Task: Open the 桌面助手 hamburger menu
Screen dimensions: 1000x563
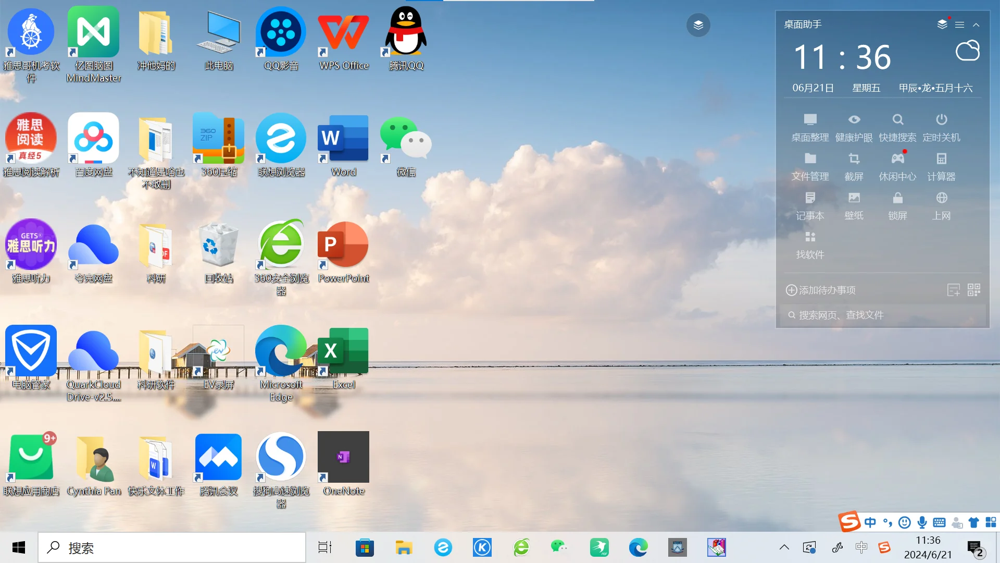Action: tap(960, 25)
